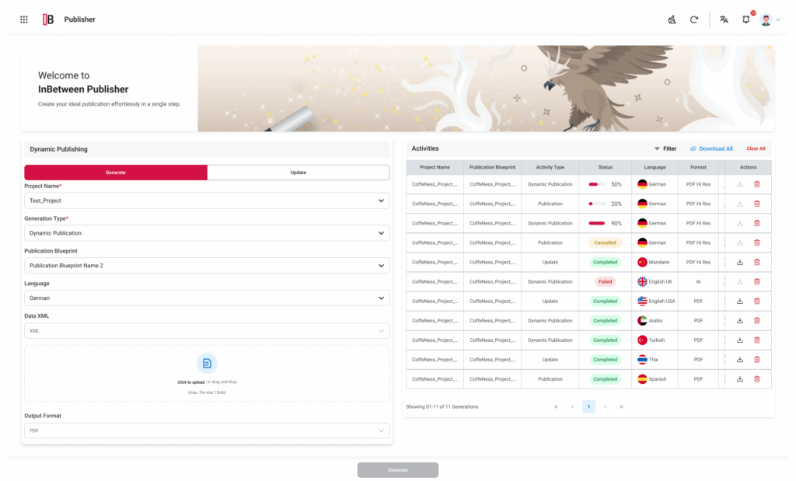The image size is (796, 481).
Task: Jump to last page with double-arrow pagination icon
Action: (621, 406)
